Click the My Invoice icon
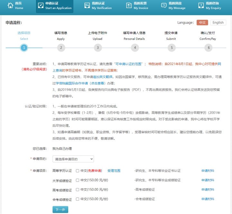The image size is (232, 214). [x=128, y=5]
